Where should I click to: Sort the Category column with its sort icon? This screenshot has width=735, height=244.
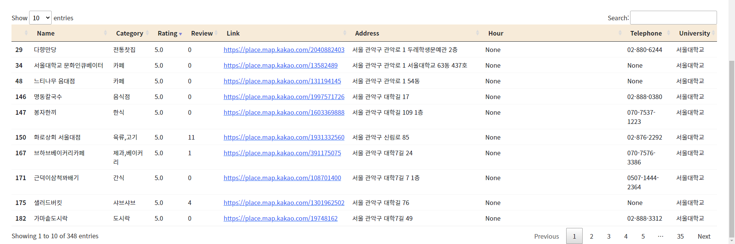coord(147,33)
